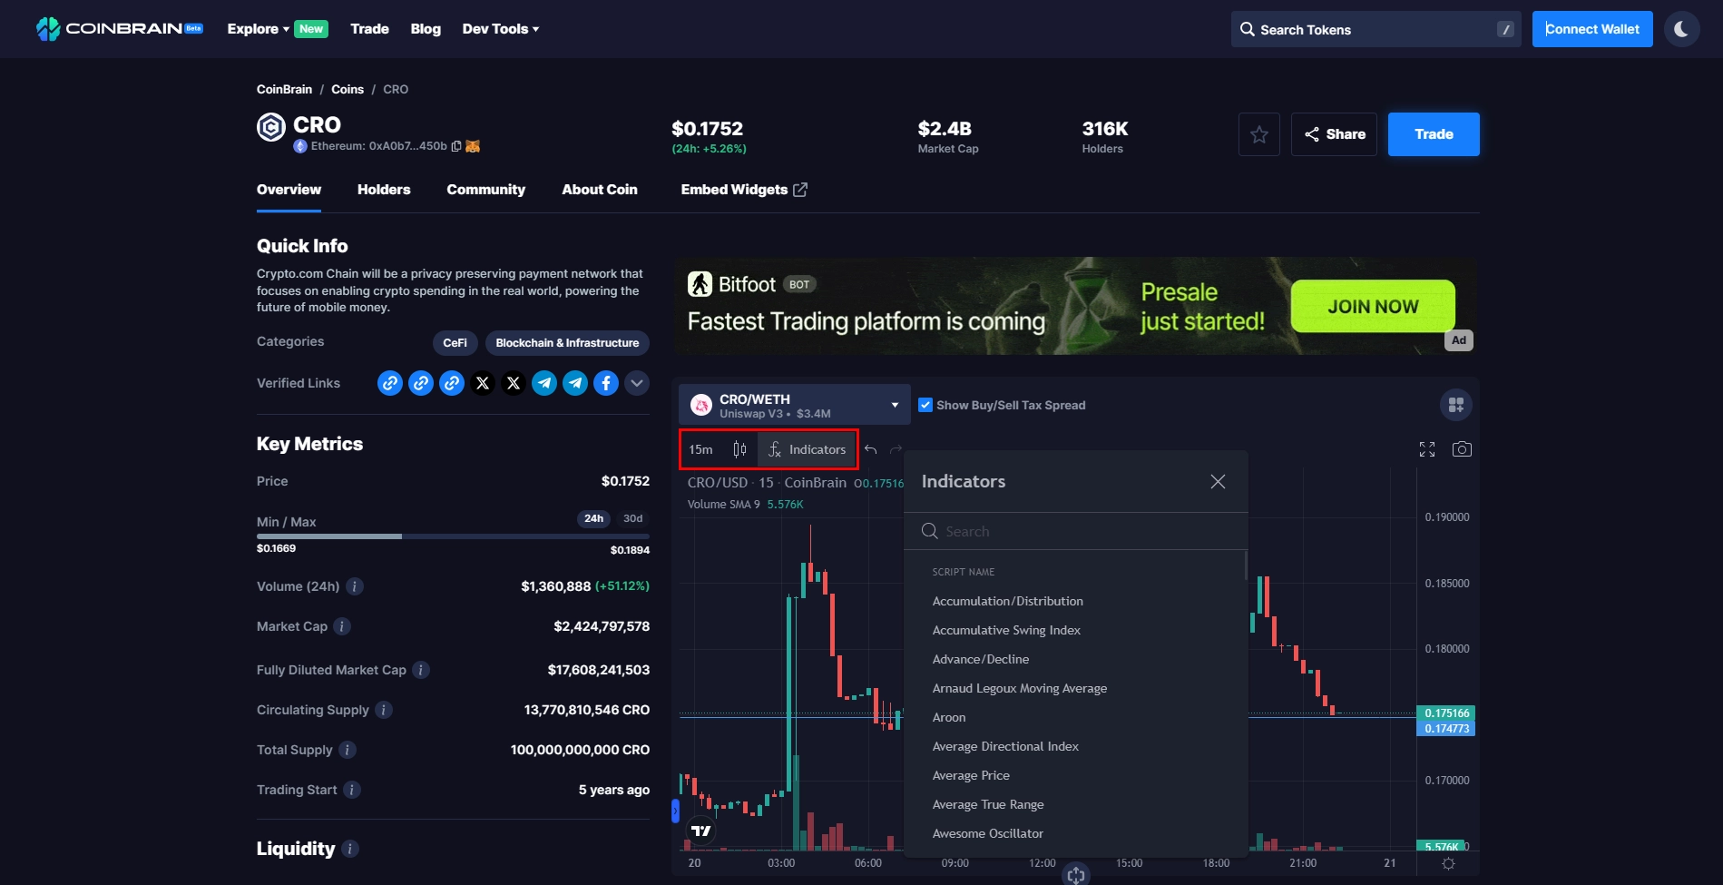The image size is (1723, 885).
Task: Undo last chart action arrow
Action: pos(871,449)
